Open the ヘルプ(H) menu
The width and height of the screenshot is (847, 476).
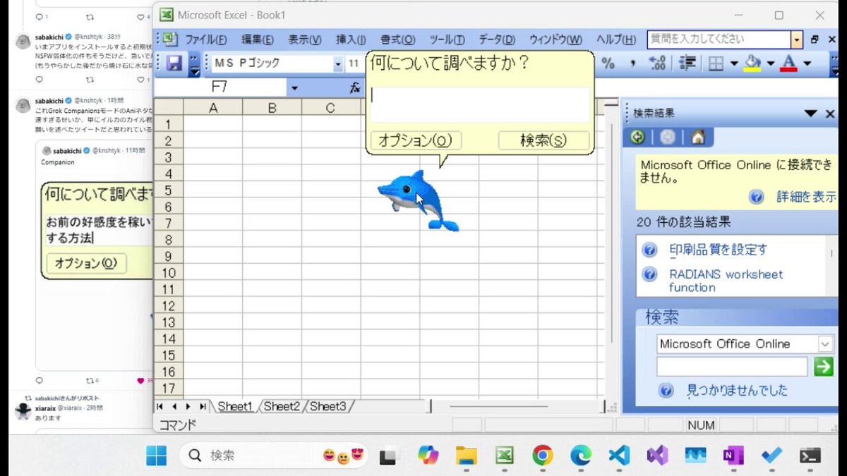[615, 39]
